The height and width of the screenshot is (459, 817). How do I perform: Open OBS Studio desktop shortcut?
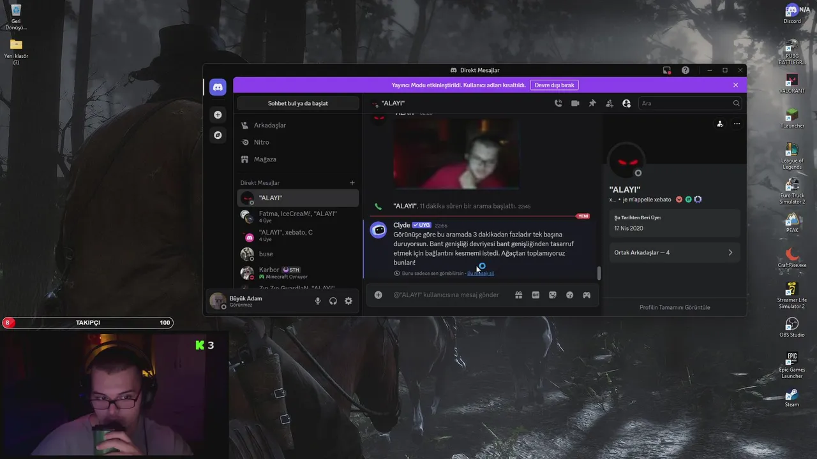coord(792,328)
